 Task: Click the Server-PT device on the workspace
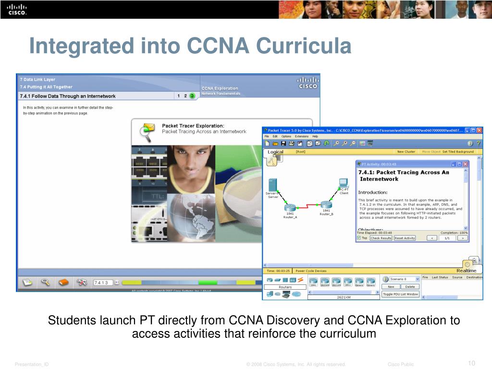click(273, 185)
